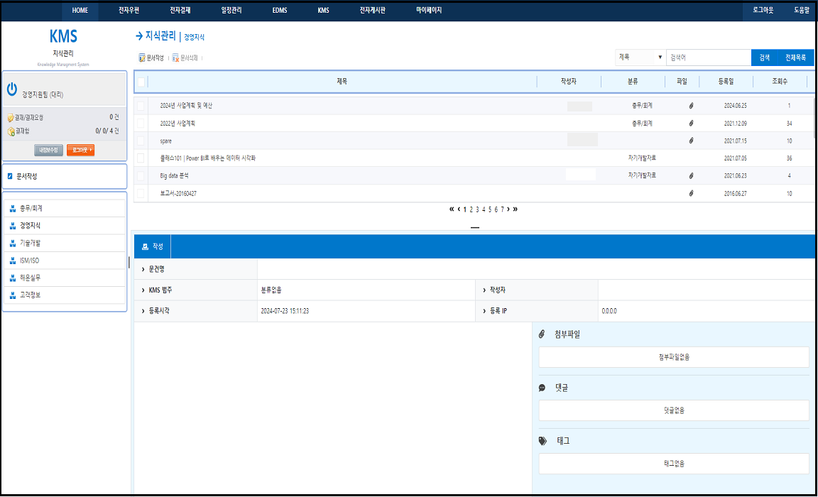The width and height of the screenshot is (818, 497).
Task: Sort by the 등록일 column header
Action: (726, 82)
